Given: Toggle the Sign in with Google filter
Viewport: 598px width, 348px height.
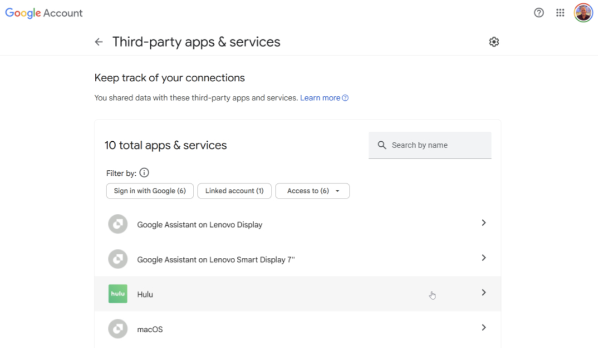Looking at the screenshot, I should [150, 191].
